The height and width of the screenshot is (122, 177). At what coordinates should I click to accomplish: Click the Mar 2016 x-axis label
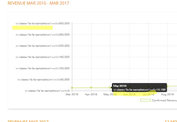72,94
